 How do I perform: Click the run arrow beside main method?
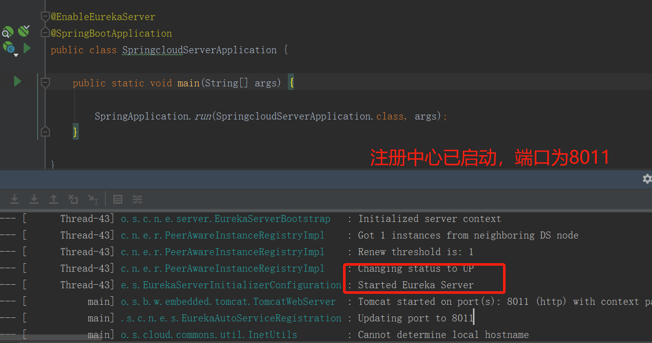pos(18,81)
